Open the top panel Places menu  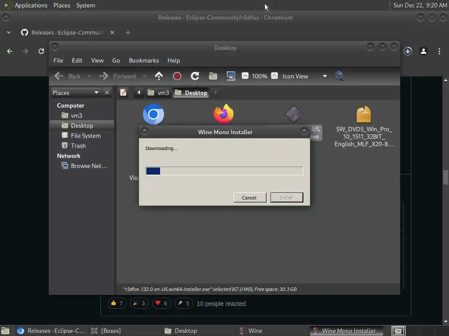62,5
